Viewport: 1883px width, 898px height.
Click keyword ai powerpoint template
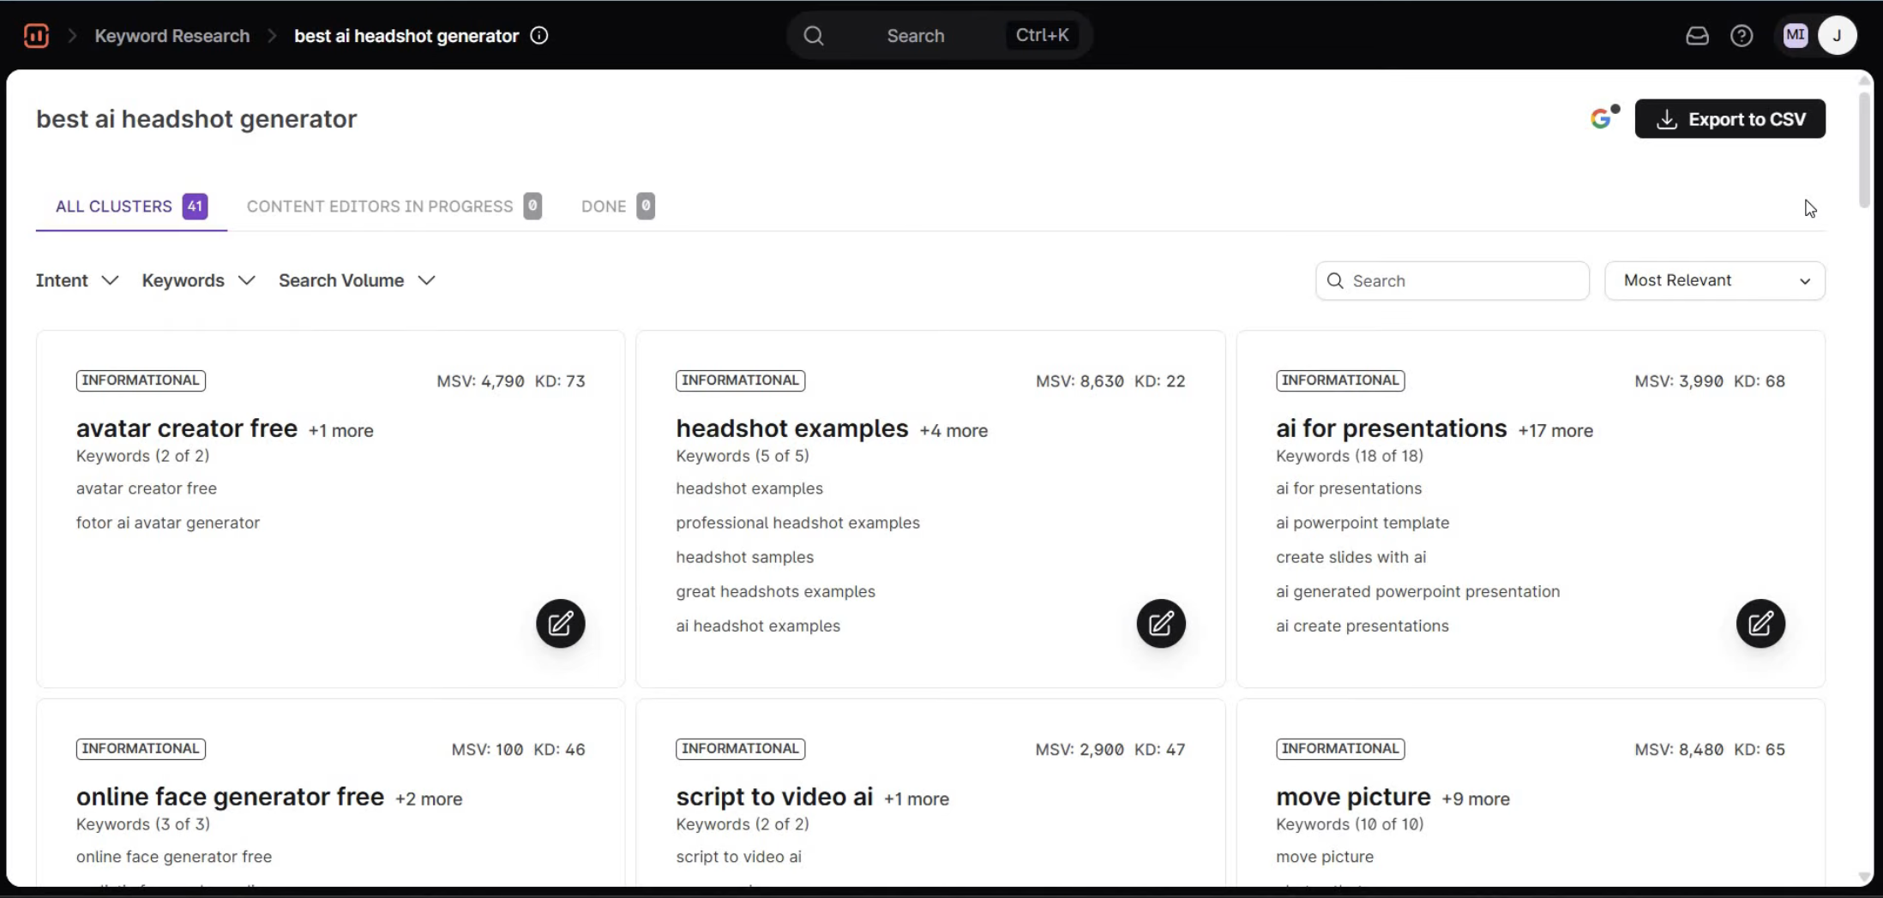click(1363, 523)
